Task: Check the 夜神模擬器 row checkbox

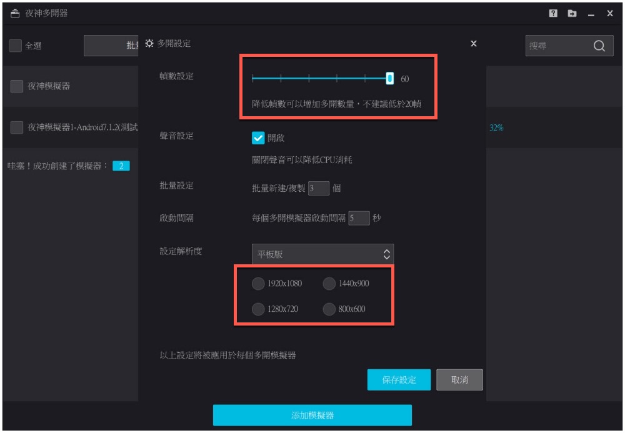Action: coord(16,86)
